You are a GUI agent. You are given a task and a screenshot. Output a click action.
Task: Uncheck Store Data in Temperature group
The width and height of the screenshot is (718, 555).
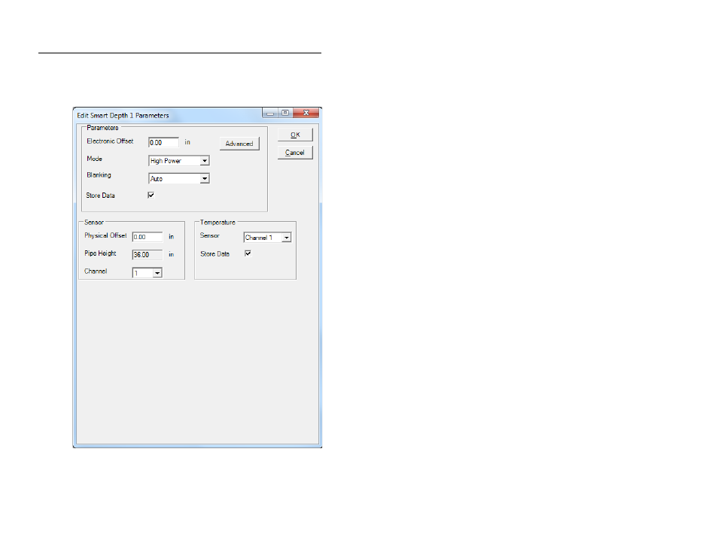point(248,254)
